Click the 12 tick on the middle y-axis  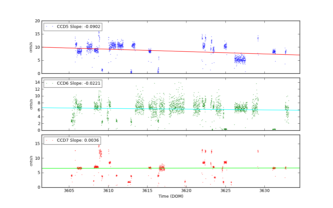click(37, 89)
